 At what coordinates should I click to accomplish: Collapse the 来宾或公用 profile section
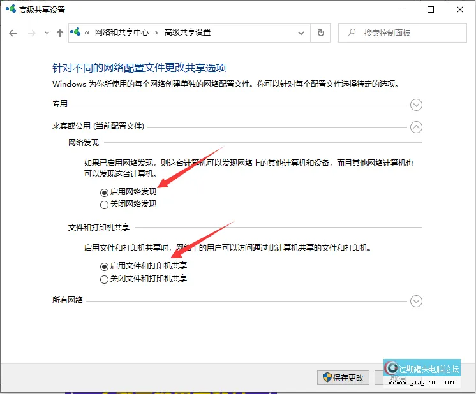pyautogui.click(x=416, y=127)
